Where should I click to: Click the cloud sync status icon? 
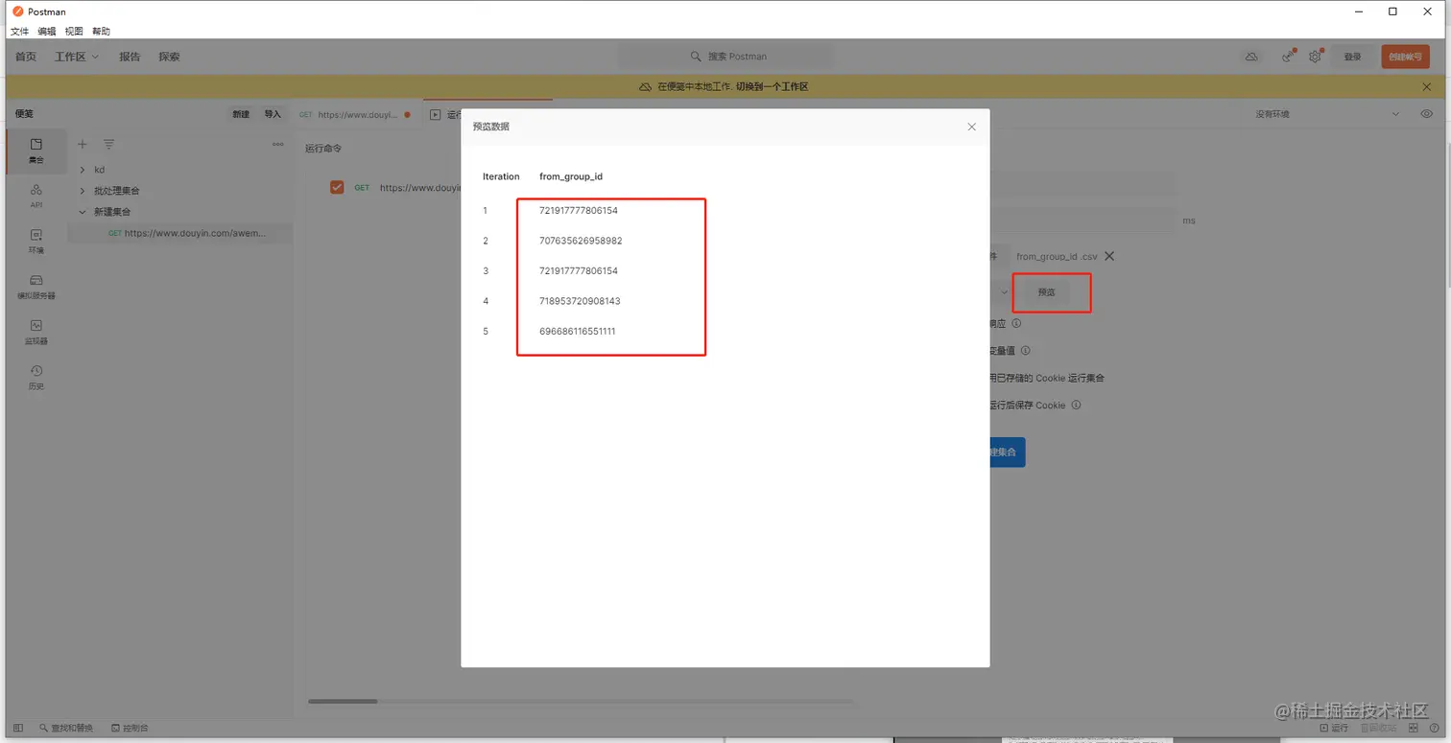click(x=1251, y=57)
